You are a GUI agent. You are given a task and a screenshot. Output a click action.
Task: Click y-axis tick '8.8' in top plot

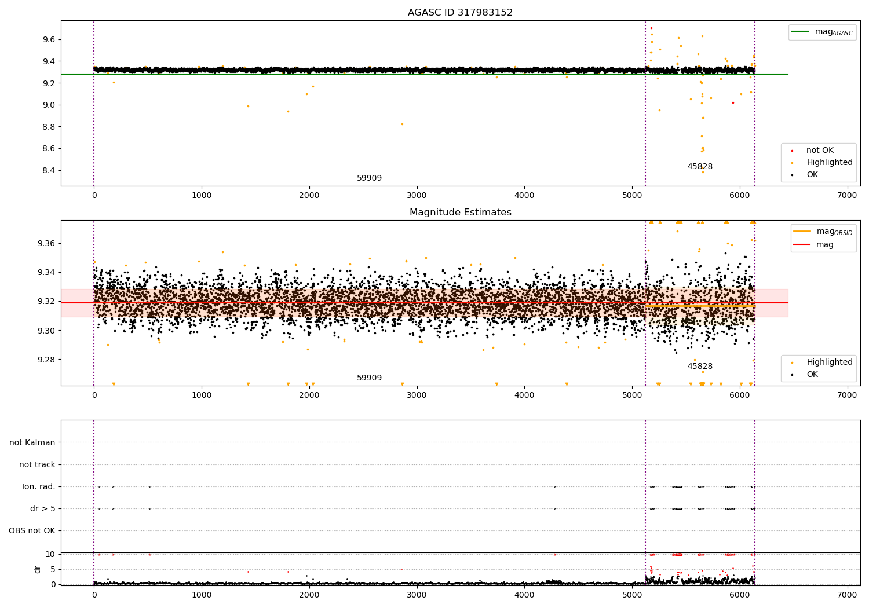pyautogui.click(x=48, y=127)
